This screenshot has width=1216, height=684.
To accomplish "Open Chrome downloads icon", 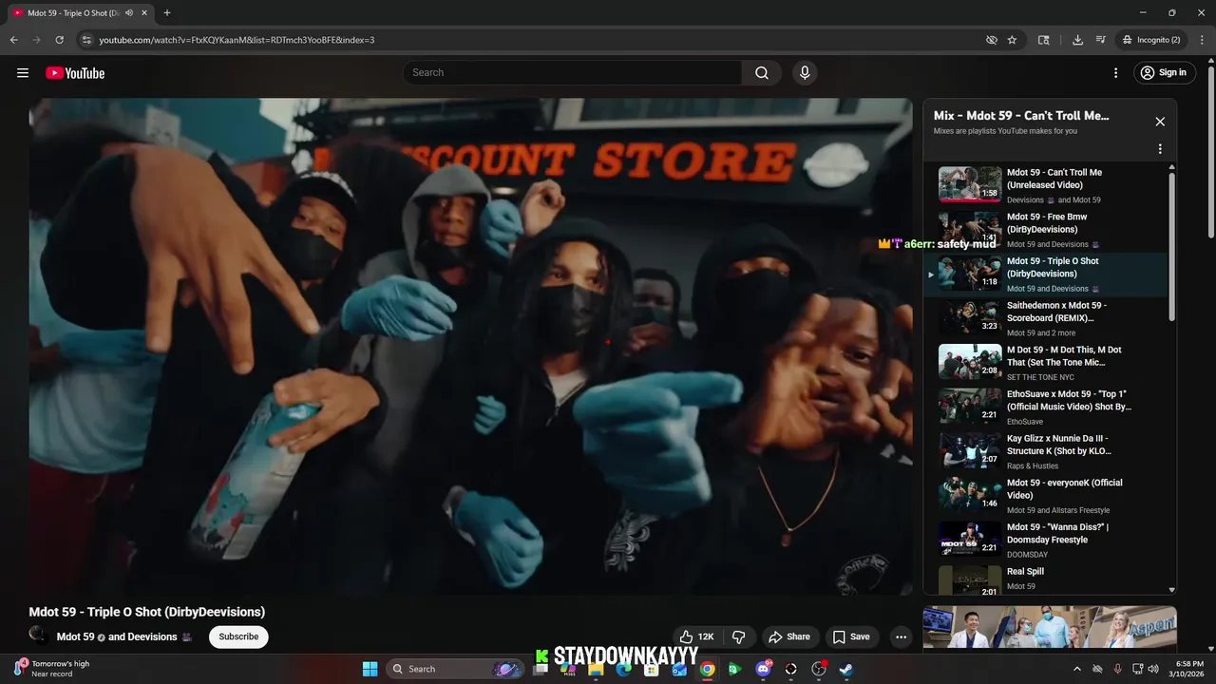I will 1077,40.
